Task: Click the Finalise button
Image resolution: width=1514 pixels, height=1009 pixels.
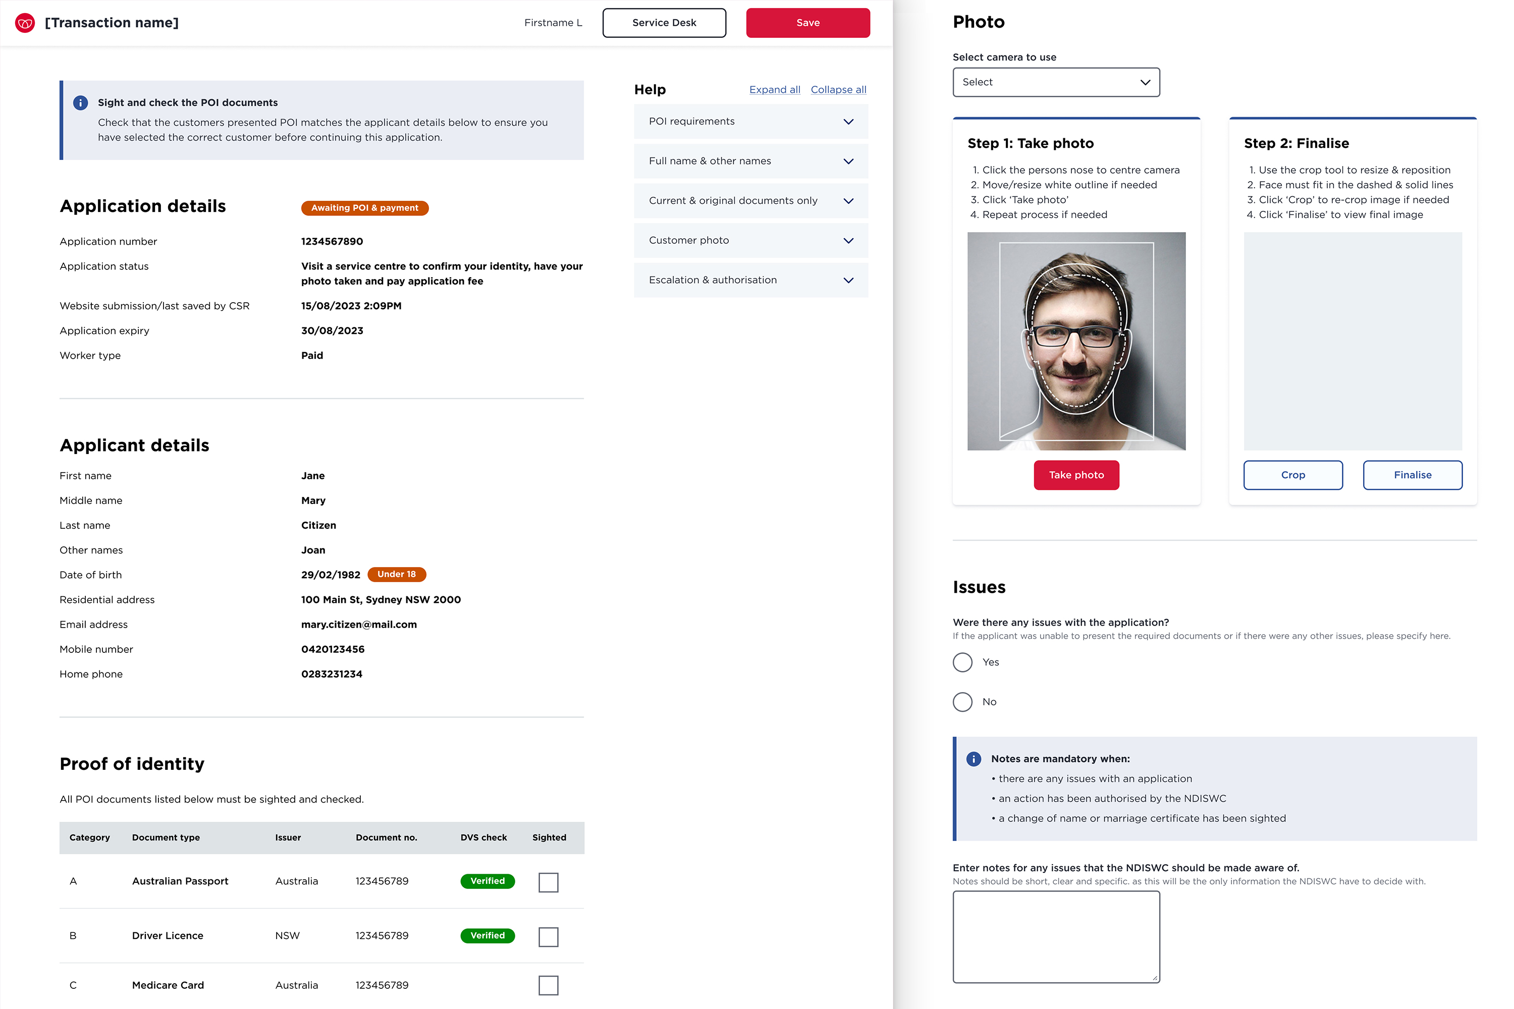Action: 1413,476
